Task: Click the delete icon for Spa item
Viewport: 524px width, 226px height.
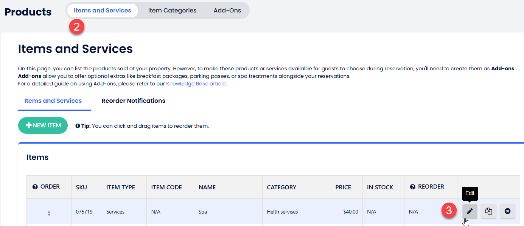Action: point(507,211)
